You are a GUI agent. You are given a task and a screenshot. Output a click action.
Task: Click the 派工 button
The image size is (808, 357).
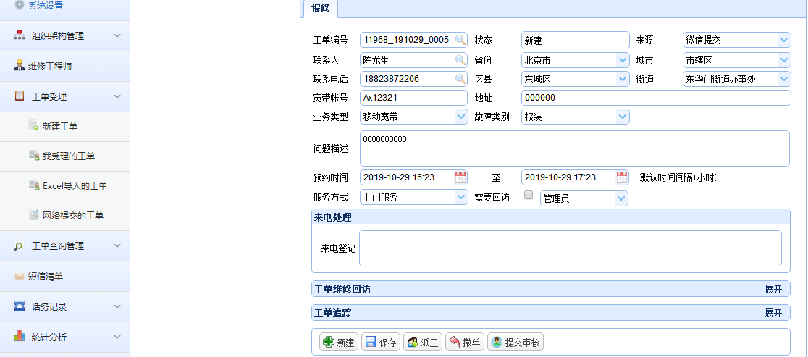[423, 343]
